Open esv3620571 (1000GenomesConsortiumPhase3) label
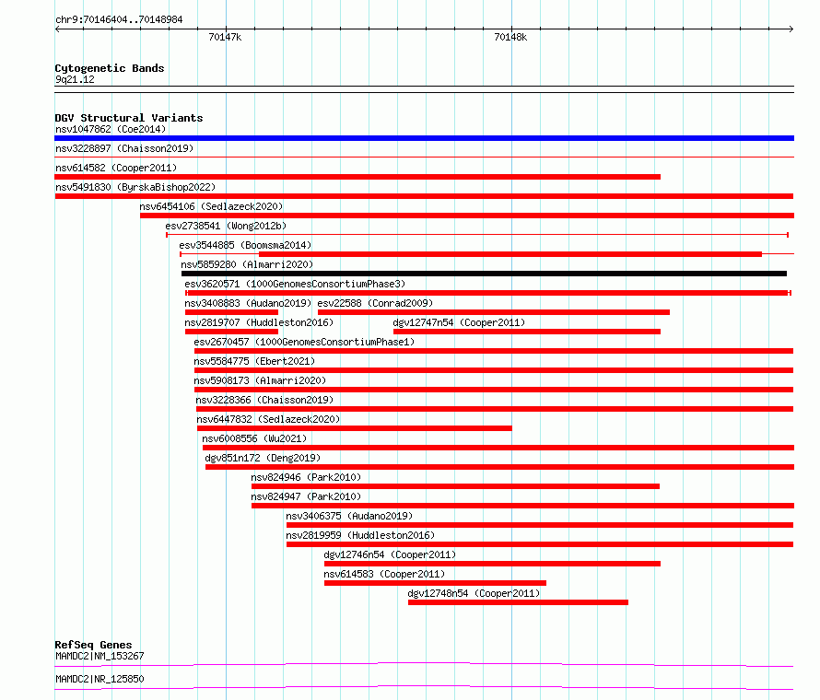This screenshot has height=700, width=820. 295,284
